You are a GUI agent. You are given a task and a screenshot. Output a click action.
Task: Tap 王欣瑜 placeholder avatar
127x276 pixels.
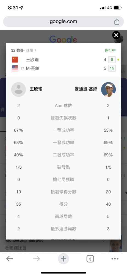pos(19,89)
